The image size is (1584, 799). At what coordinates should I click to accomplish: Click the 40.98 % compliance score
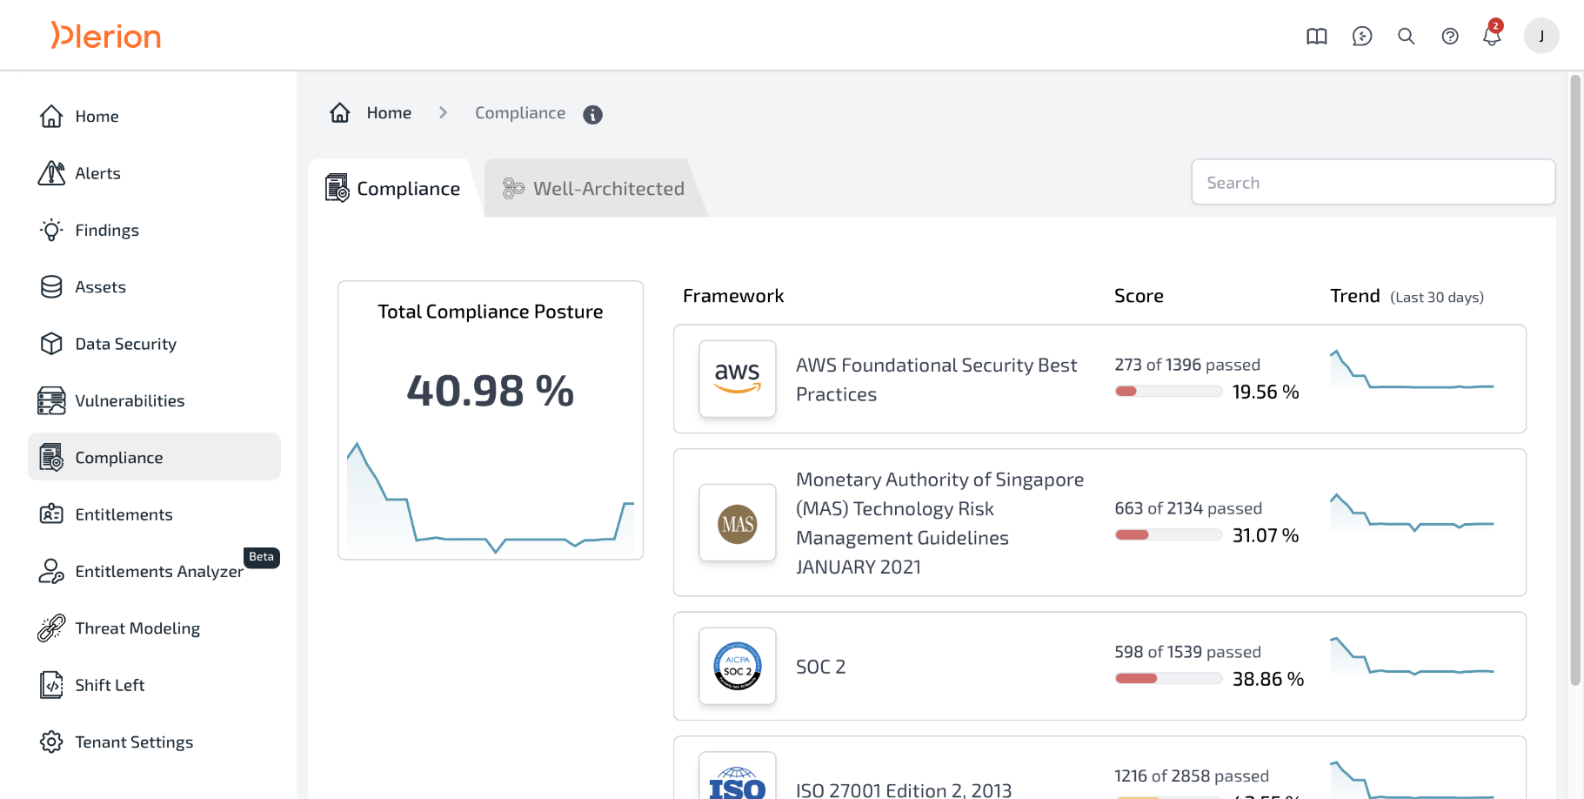click(x=491, y=391)
